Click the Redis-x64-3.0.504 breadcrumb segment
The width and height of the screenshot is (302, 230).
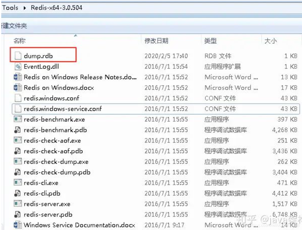tap(56, 8)
